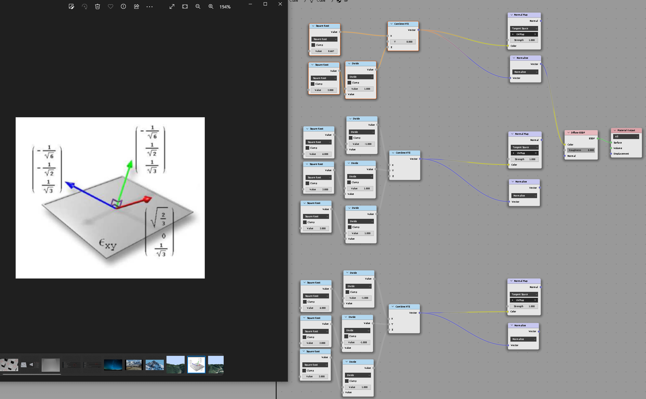Open the starry night sky thumbnail
646x399 pixels.
pos(113,365)
